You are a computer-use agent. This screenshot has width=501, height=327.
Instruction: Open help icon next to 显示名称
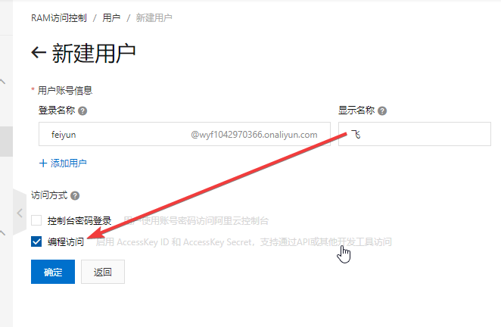382,111
